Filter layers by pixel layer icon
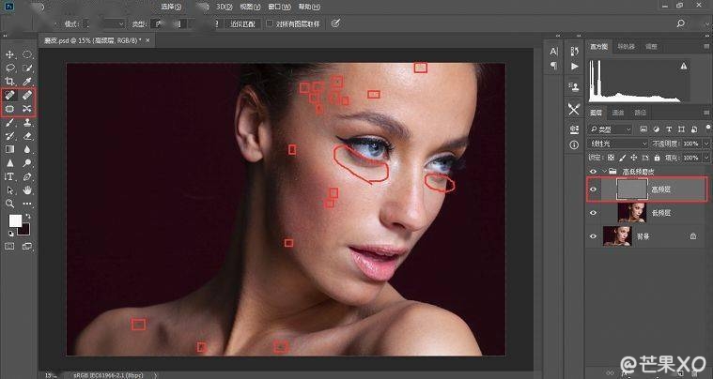The image size is (713, 379). 643,129
